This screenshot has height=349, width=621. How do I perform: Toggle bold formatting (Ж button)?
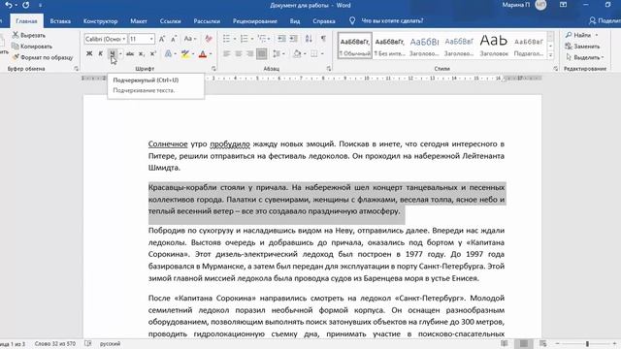tap(89, 54)
